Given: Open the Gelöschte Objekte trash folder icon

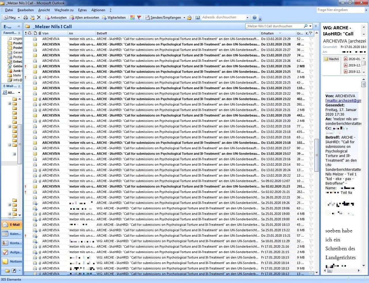Looking at the screenshot, I should 10,66.
